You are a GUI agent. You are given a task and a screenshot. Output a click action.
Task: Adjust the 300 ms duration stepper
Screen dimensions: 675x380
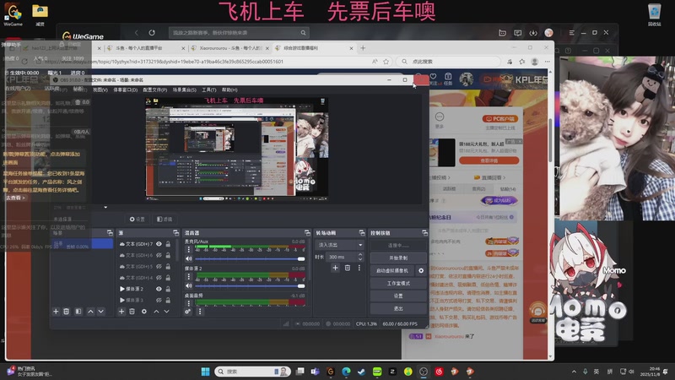pyautogui.click(x=360, y=257)
